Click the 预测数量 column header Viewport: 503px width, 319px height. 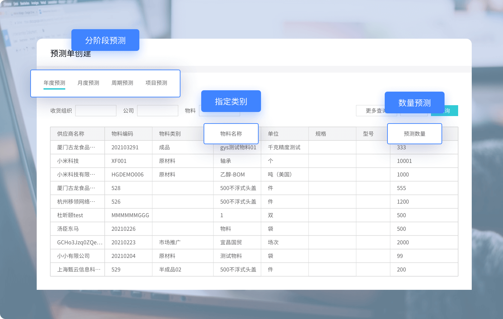tap(414, 133)
